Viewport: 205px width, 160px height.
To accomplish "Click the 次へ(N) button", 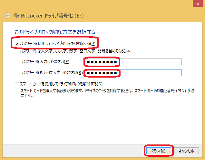I will coord(159,151).
